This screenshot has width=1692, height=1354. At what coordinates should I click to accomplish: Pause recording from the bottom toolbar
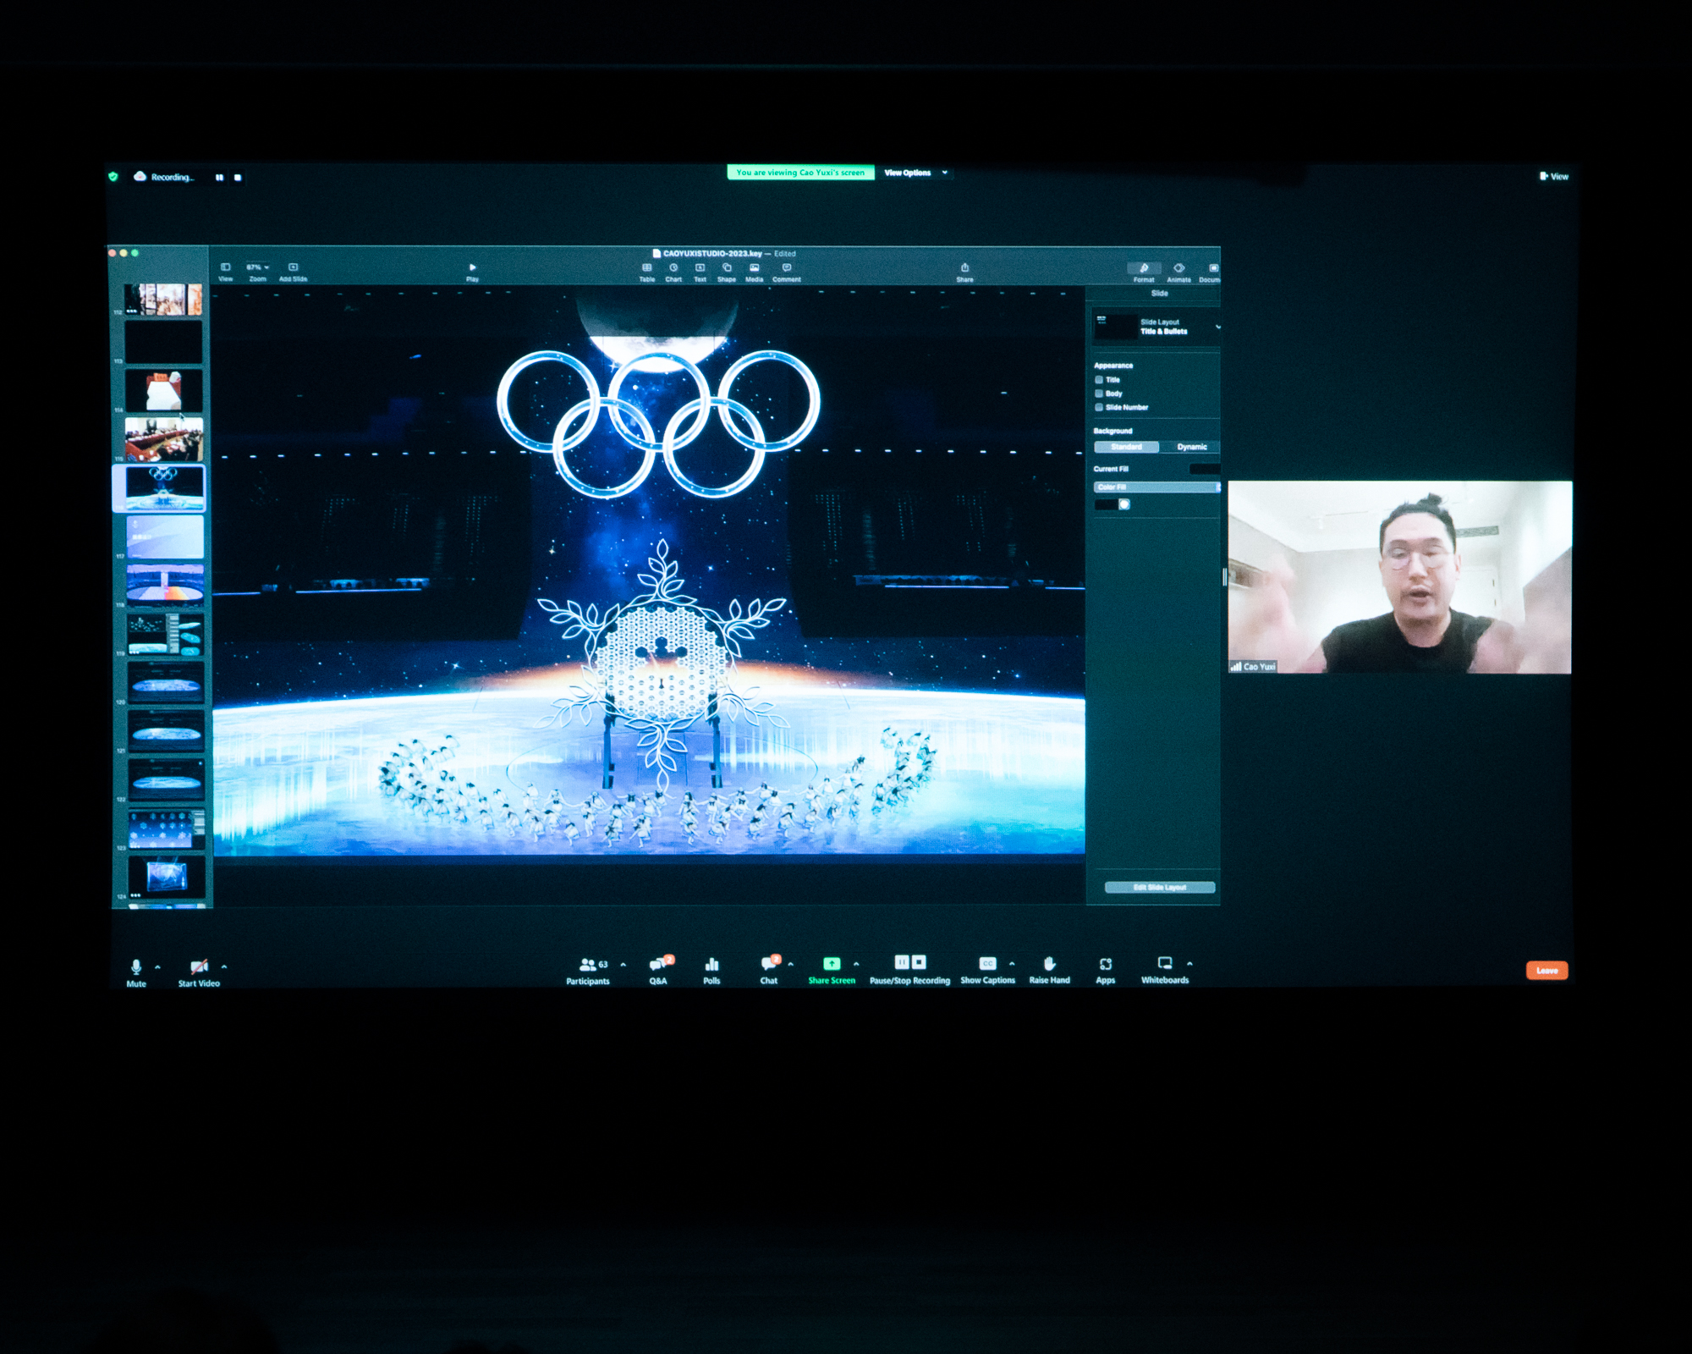tap(902, 962)
